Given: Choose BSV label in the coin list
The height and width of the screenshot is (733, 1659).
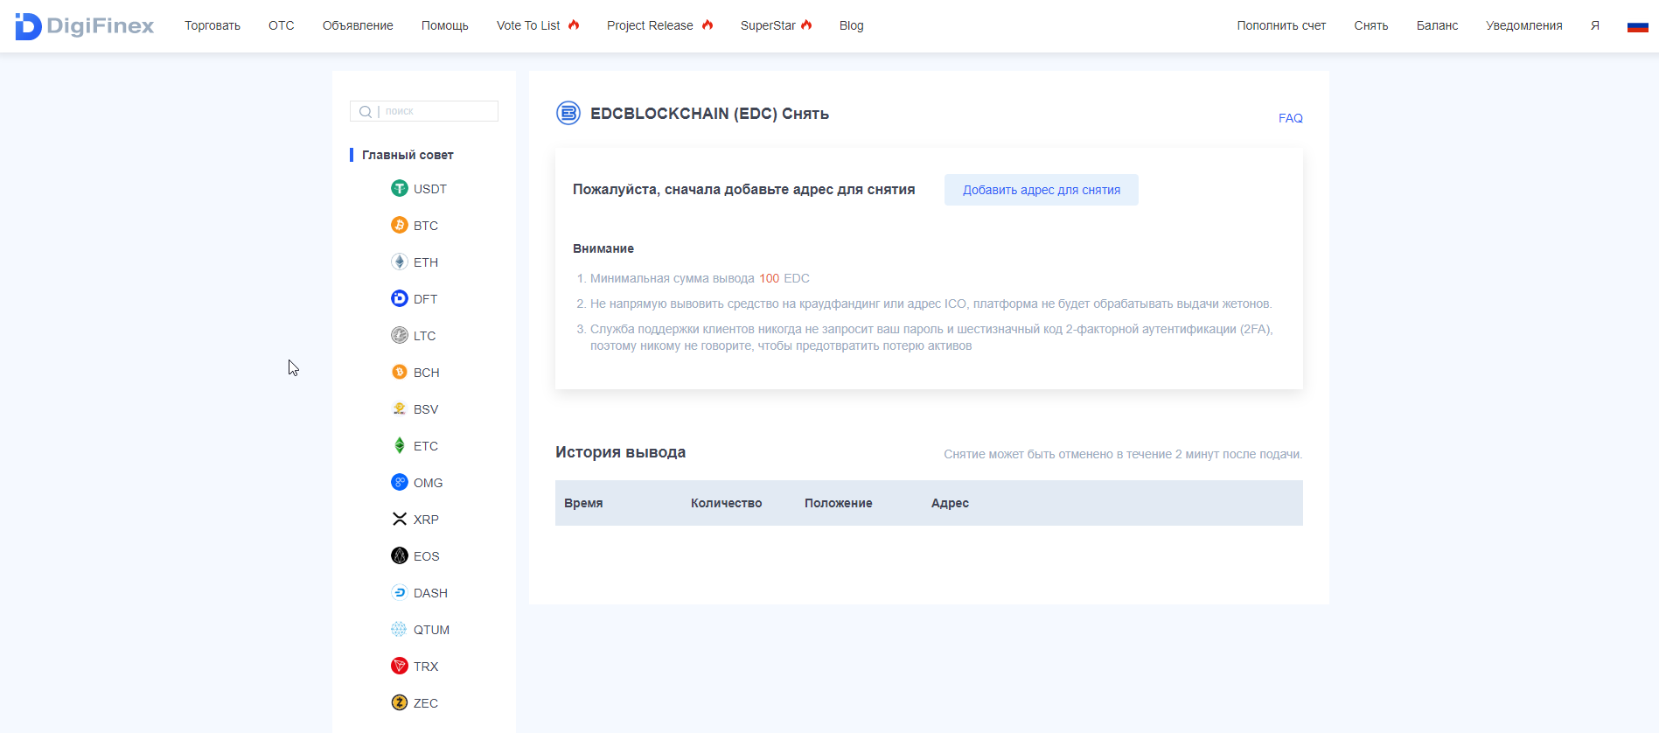Looking at the screenshot, I should [426, 409].
